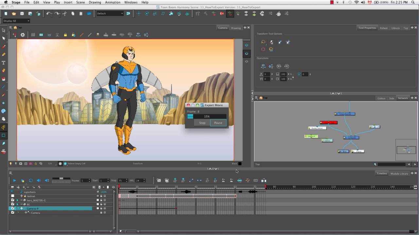
Task: Switch to the Library tab
Action: click(x=395, y=28)
